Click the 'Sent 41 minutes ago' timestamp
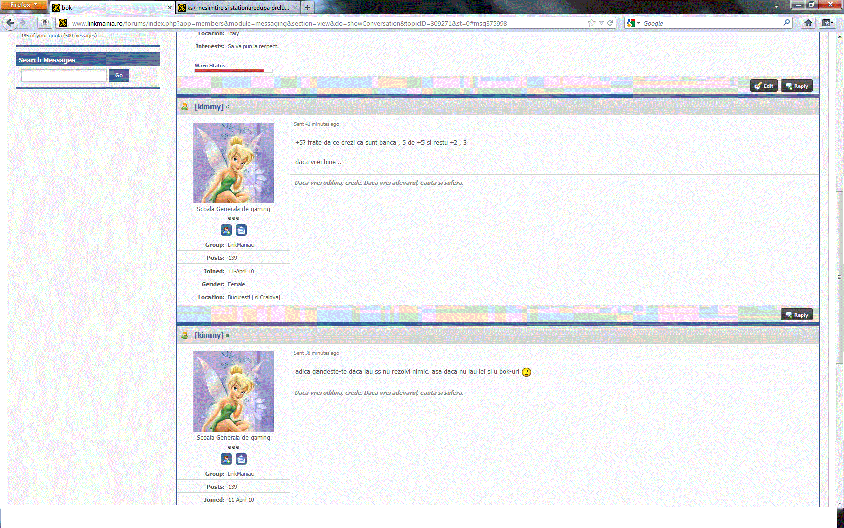Viewport: 844px width, 528px height. (316, 124)
